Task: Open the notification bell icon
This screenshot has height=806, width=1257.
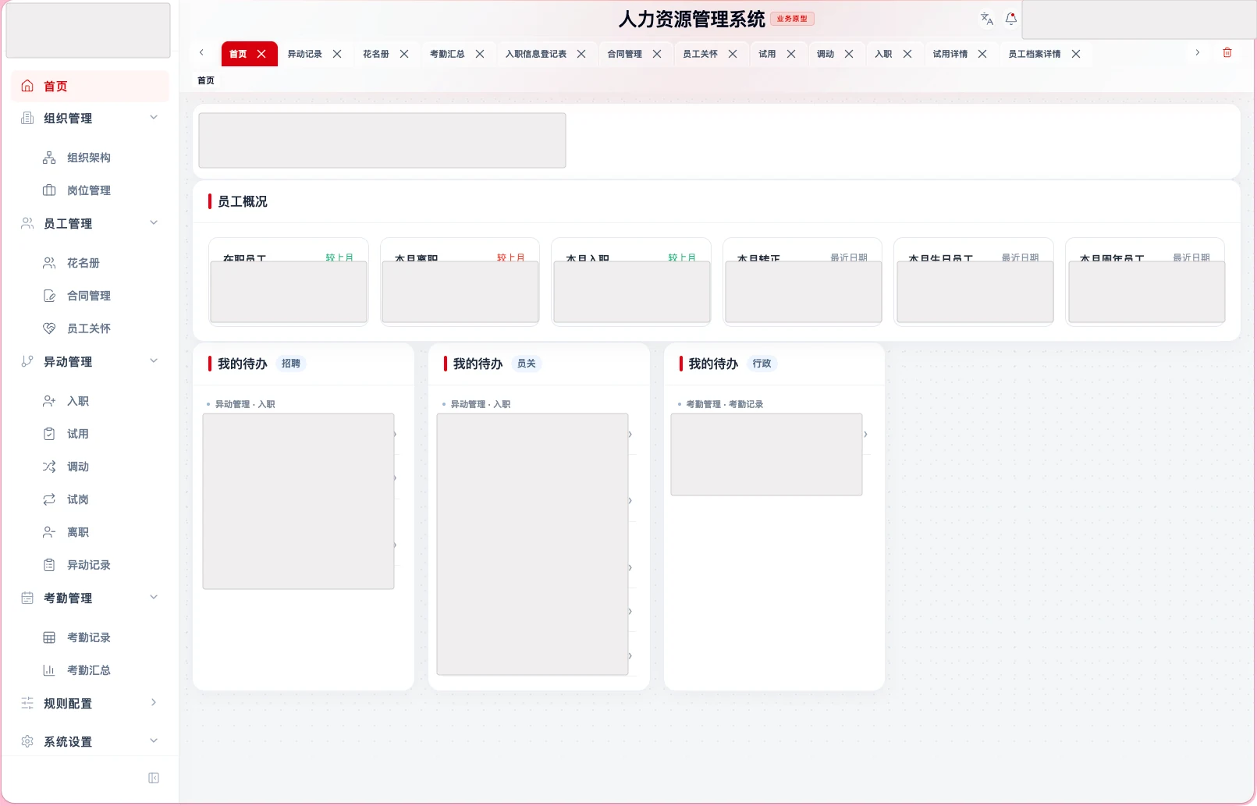Action: (1011, 19)
